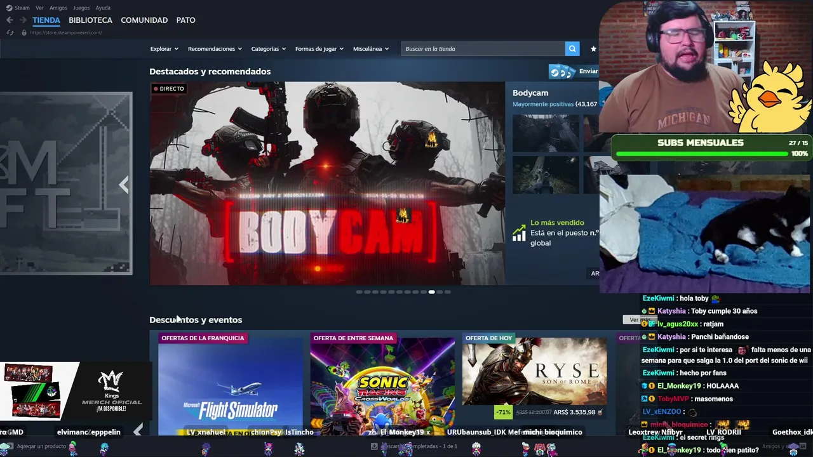The width and height of the screenshot is (813, 457).
Task: Switch to the BIBLIOTECA tab
Action: 90,20
